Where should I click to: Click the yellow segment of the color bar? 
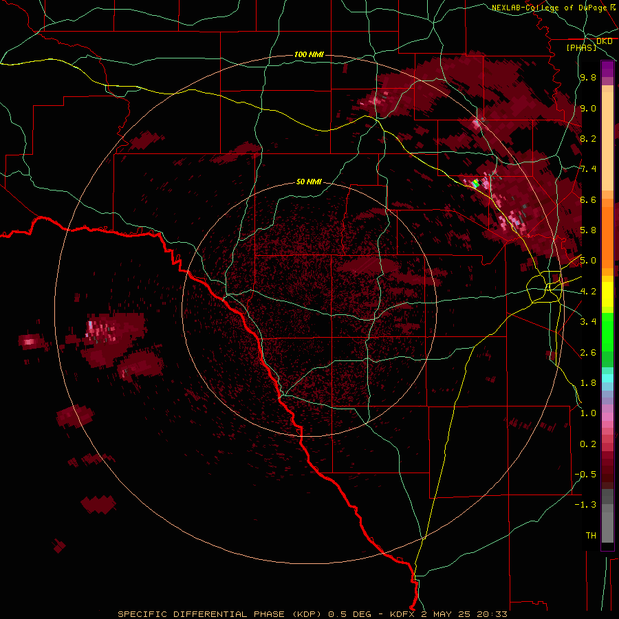[x=607, y=294]
